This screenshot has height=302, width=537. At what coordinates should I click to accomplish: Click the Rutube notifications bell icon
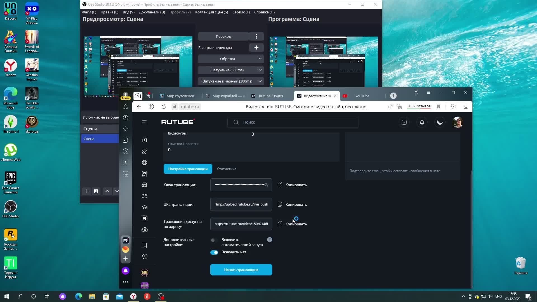[422, 122]
